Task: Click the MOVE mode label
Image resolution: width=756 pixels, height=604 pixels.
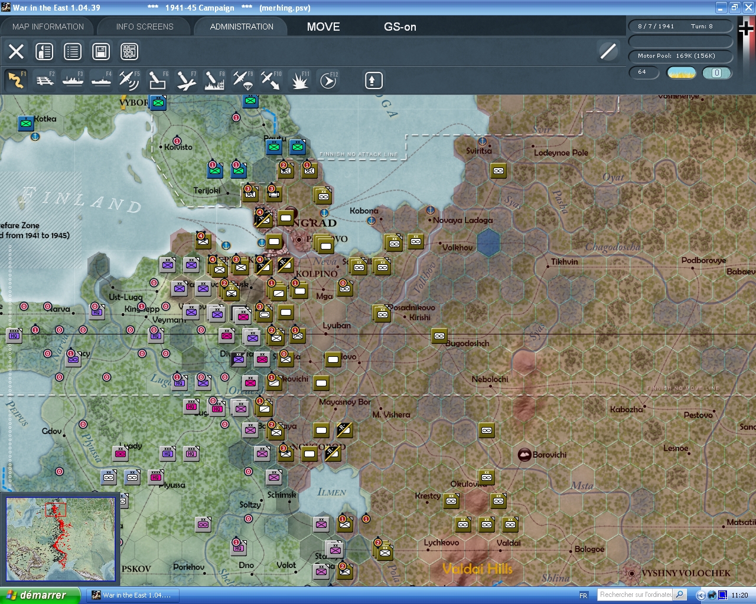Action: 324,27
